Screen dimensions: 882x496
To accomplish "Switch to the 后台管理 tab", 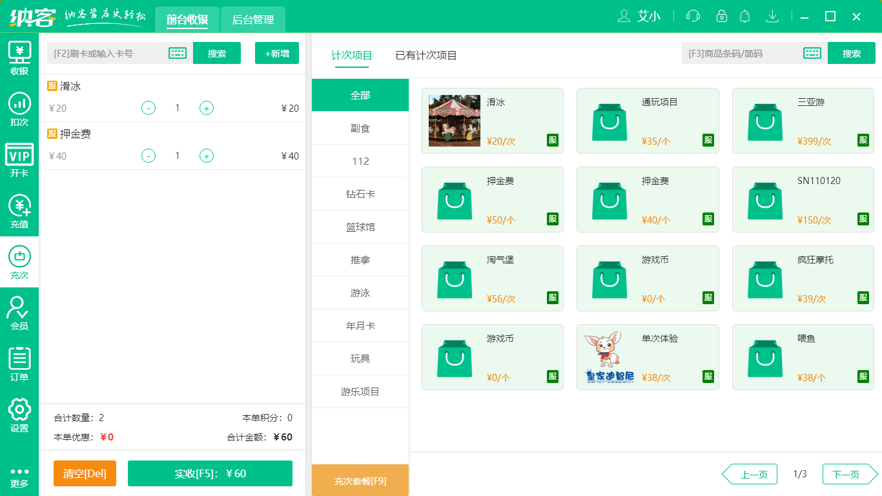I will (x=252, y=20).
